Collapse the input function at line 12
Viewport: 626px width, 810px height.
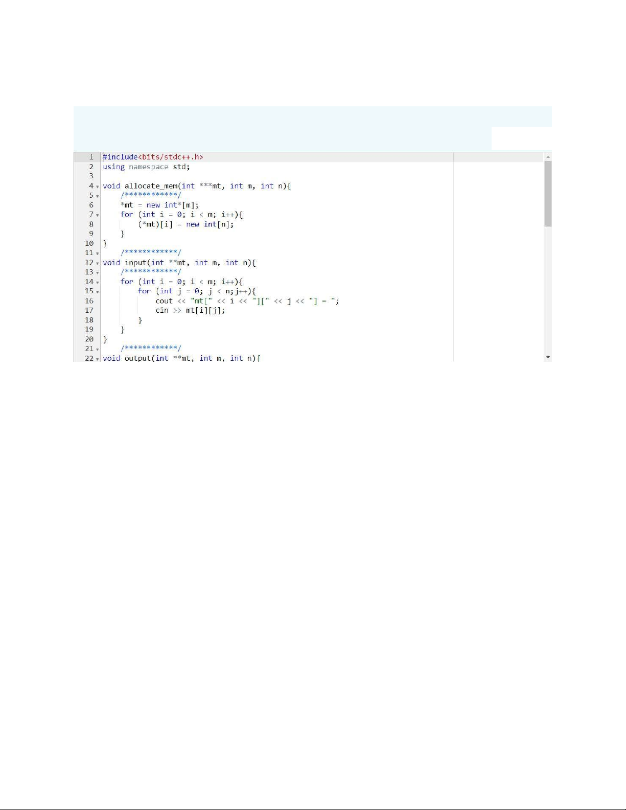[x=97, y=263]
